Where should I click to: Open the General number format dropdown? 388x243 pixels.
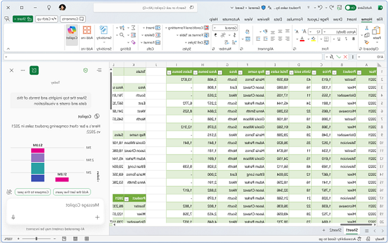tap(225, 28)
